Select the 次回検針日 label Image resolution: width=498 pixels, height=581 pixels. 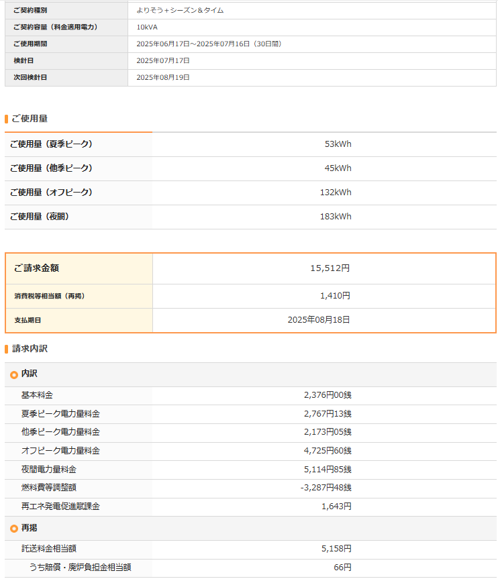pos(30,77)
